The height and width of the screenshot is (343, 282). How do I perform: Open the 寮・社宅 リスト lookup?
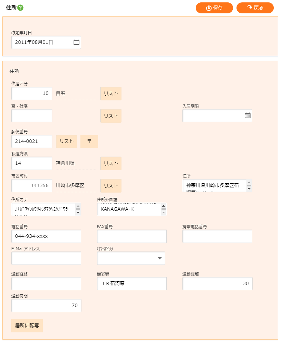tap(111, 116)
